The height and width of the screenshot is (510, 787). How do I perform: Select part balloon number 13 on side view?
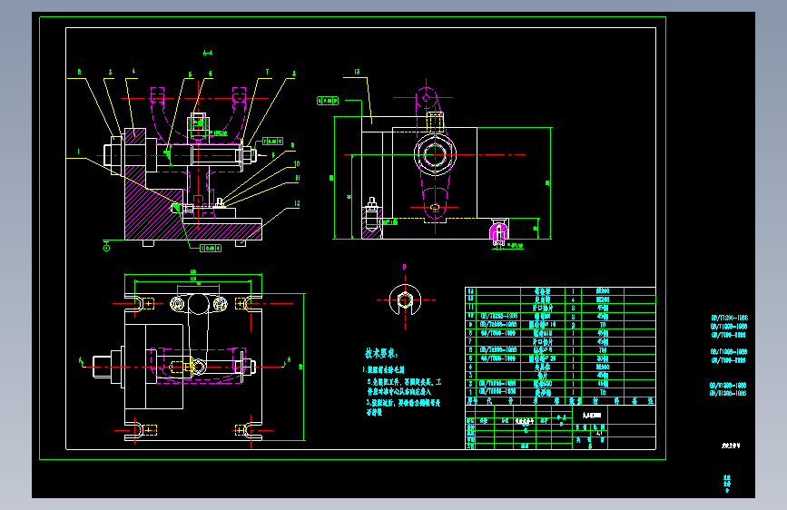click(357, 72)
